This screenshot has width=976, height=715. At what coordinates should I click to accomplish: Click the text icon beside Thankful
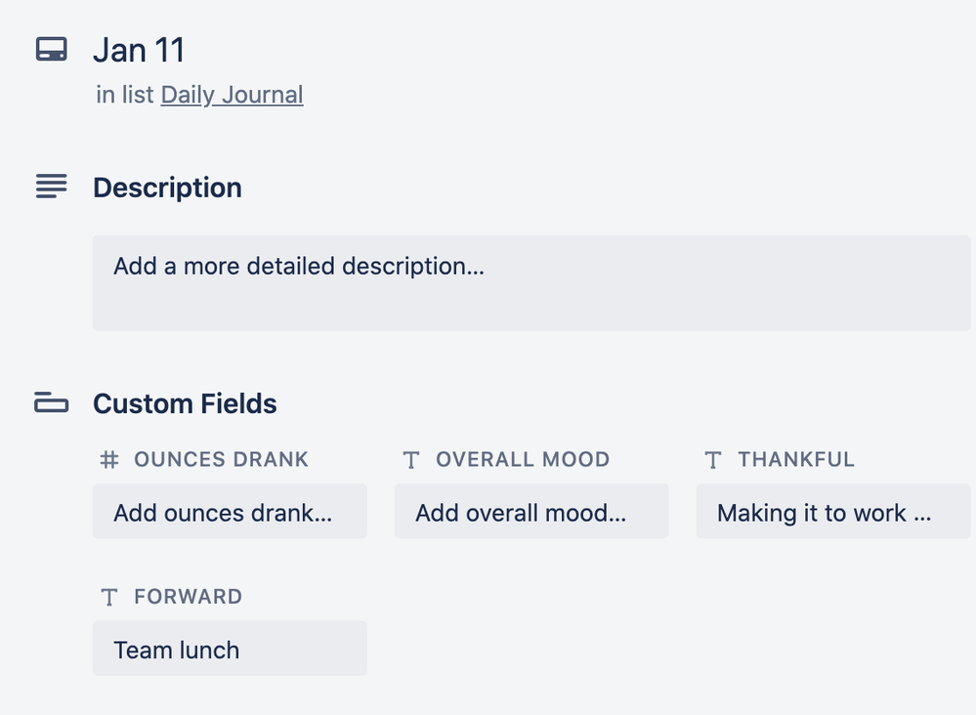coord(713,459)
